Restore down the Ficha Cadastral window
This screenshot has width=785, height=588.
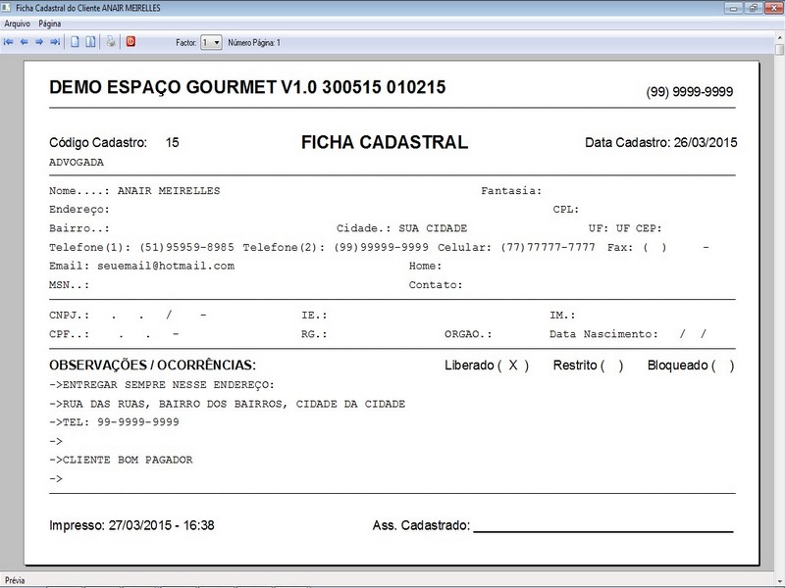754,8
